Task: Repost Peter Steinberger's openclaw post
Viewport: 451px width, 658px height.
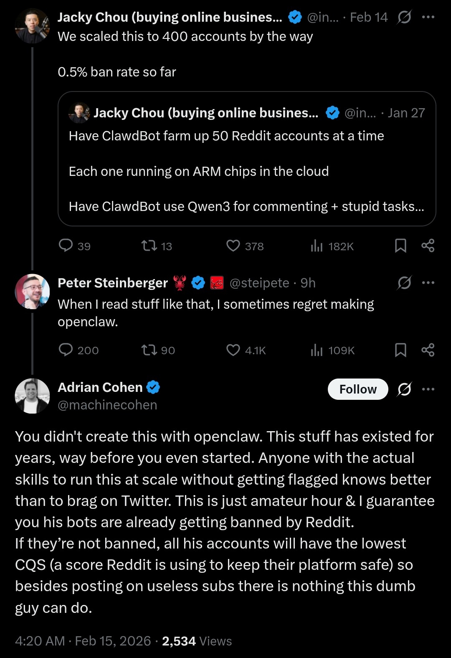Action: tap(149, 350)
